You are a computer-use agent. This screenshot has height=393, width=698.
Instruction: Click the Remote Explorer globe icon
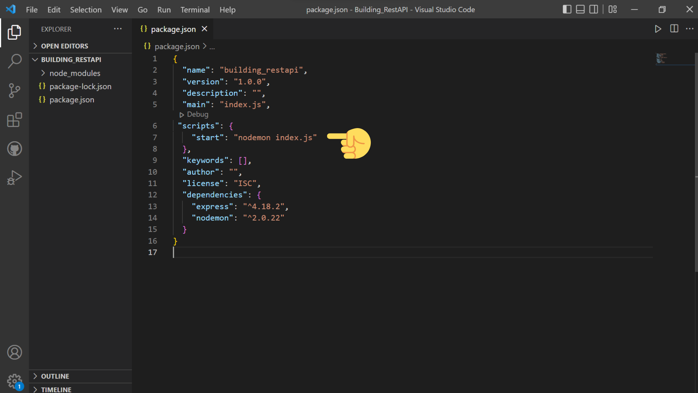15,148
